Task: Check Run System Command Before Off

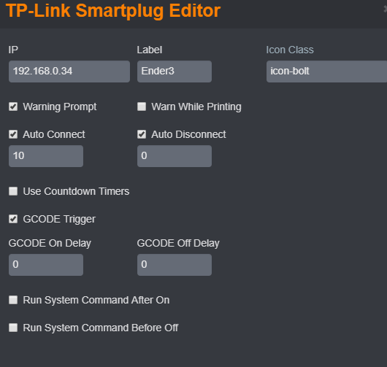Action: 13,328
